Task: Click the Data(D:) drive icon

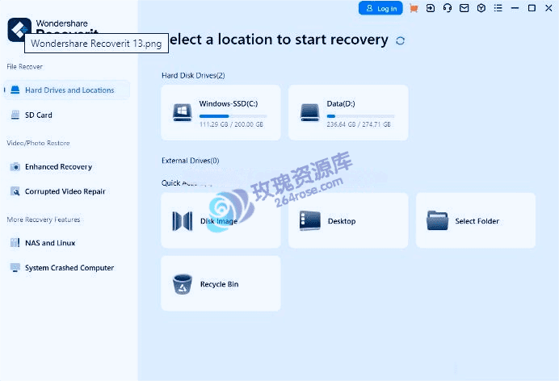Action: click(x=310, y=112)
